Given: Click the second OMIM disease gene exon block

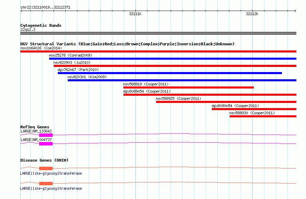Looking at the screenshot, I should (x=46, y=184).
